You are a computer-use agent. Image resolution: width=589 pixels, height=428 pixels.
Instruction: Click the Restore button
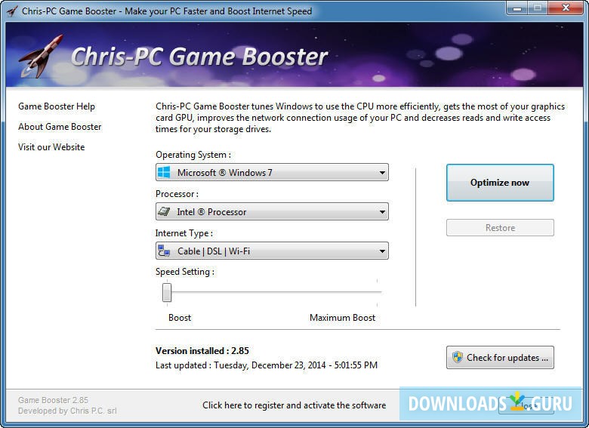click(500, 227)
